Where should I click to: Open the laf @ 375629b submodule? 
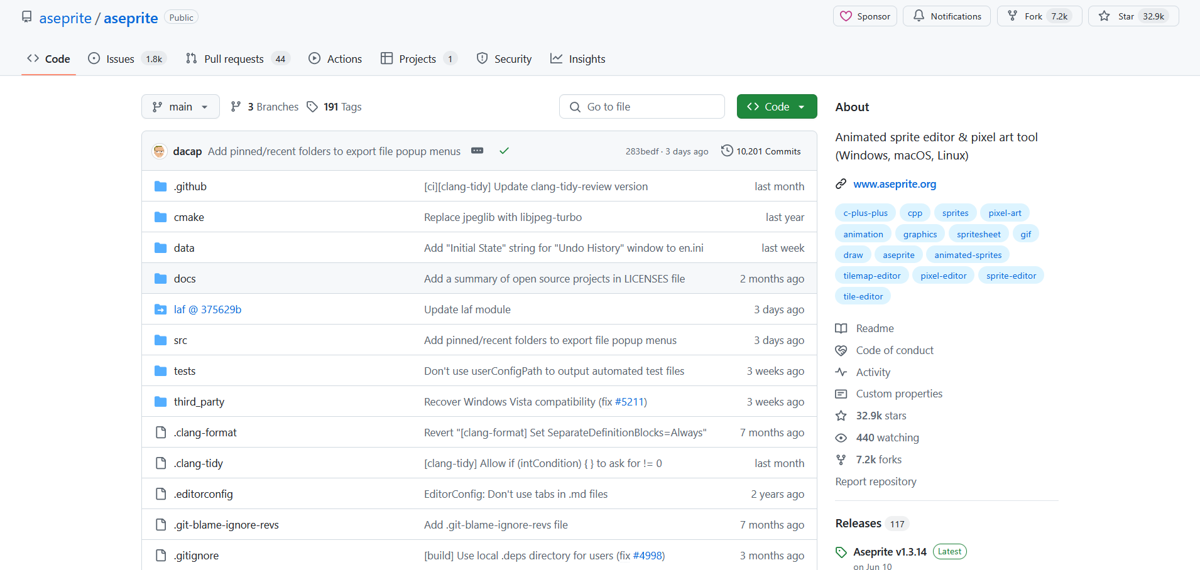pos(207,309)
